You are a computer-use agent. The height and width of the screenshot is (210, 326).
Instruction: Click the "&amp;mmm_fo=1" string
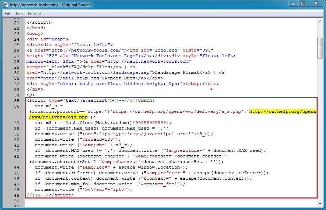(160, 184)
